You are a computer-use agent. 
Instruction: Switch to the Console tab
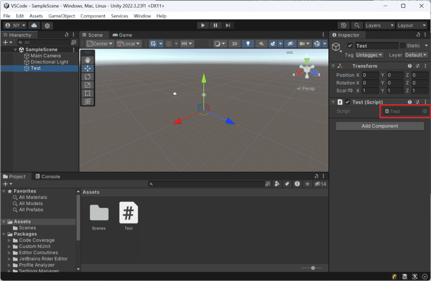pos(48,176)
